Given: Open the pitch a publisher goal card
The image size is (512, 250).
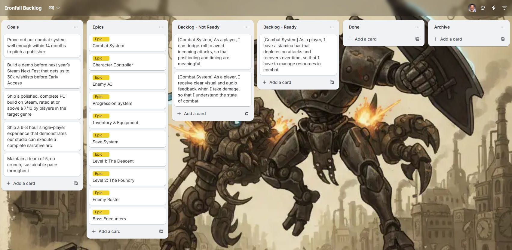Looking at the screenshot, I should [x=42, y=46].
